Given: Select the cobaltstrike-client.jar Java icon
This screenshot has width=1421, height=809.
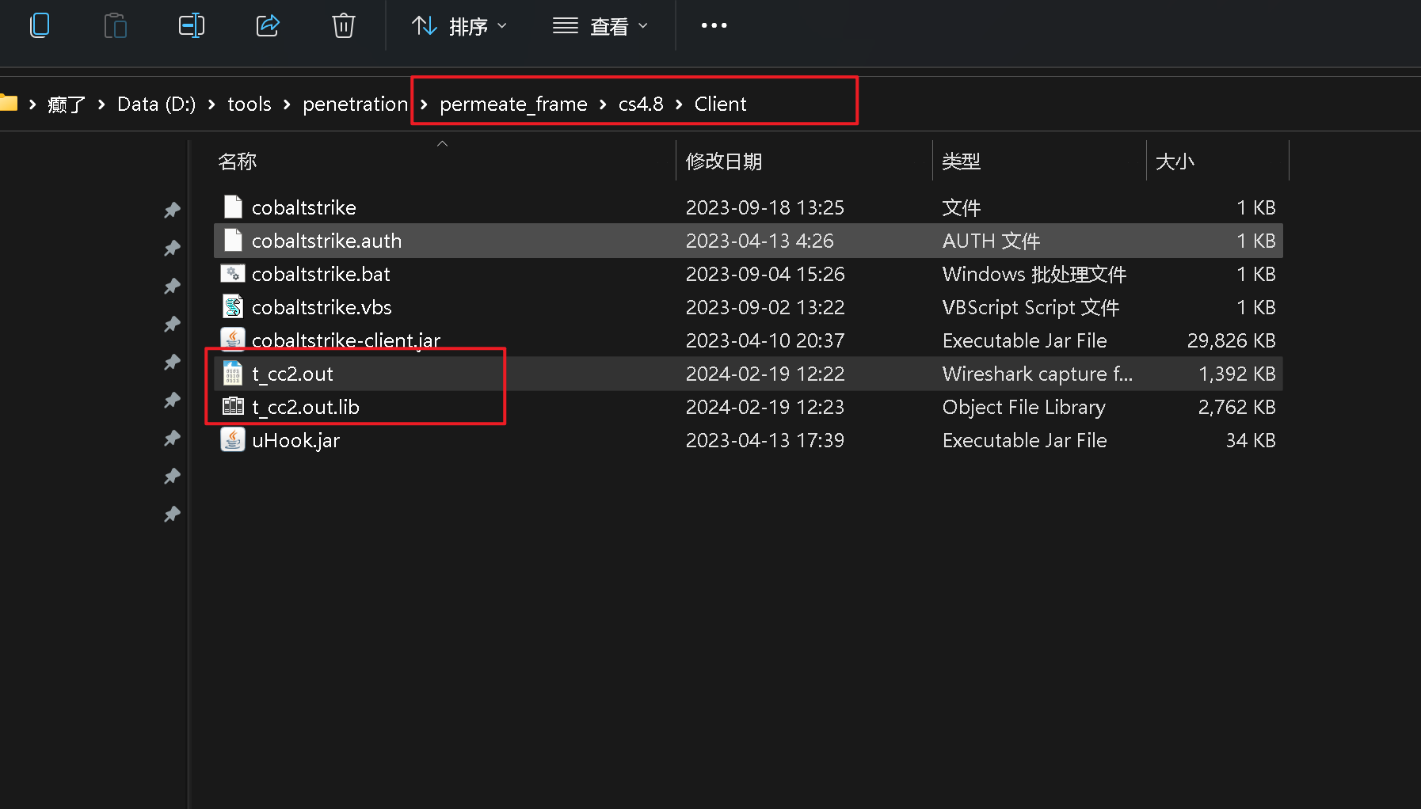Looking at the screenshot, I should 233,340.
